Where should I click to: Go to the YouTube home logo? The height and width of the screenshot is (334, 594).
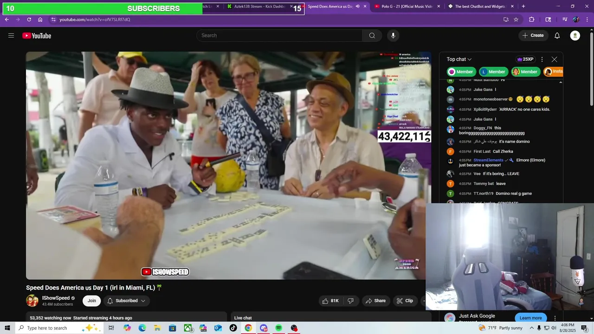37,36
